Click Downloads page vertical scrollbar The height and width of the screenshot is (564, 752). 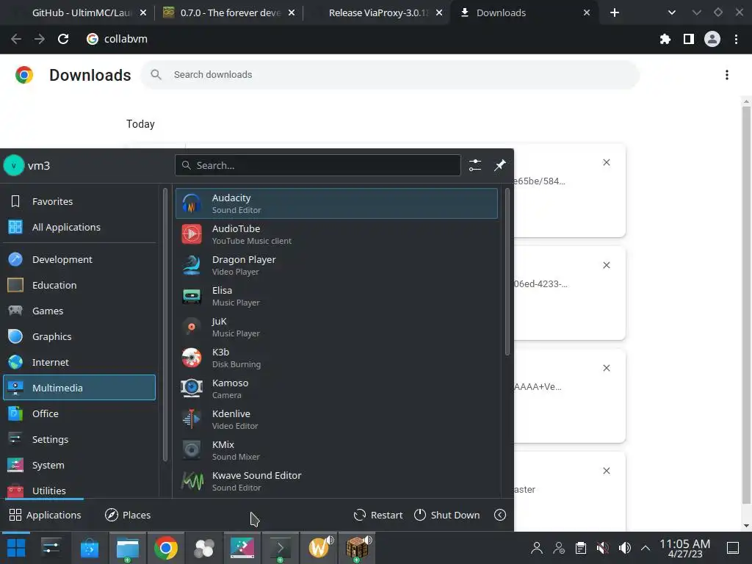point(746,305)
